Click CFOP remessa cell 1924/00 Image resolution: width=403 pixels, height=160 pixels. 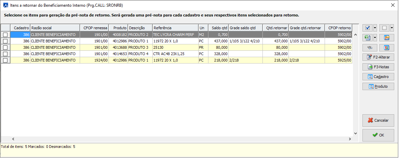[94, 60]
